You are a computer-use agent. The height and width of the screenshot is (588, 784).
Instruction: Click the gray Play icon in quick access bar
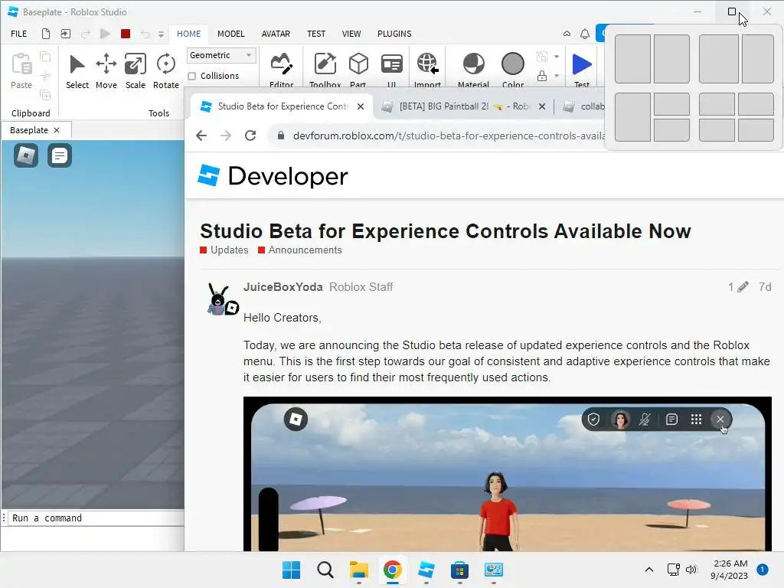tap(105, 34)
